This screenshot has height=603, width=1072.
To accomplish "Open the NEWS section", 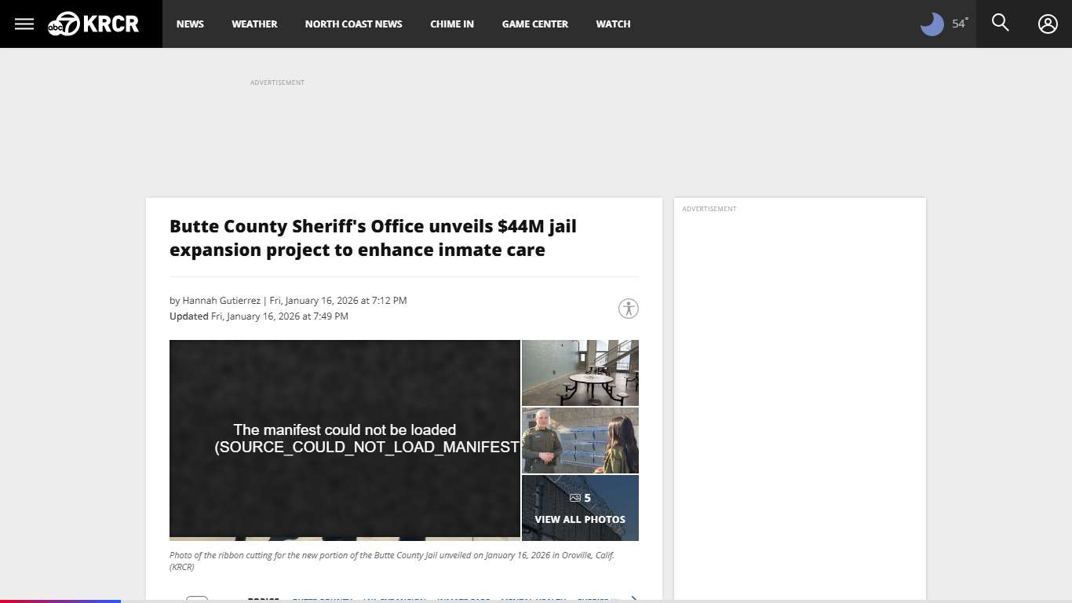I will [190, 24].
